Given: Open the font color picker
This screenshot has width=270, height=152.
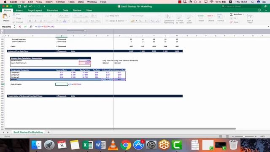Looking at the screenshot, I should 65,21.
